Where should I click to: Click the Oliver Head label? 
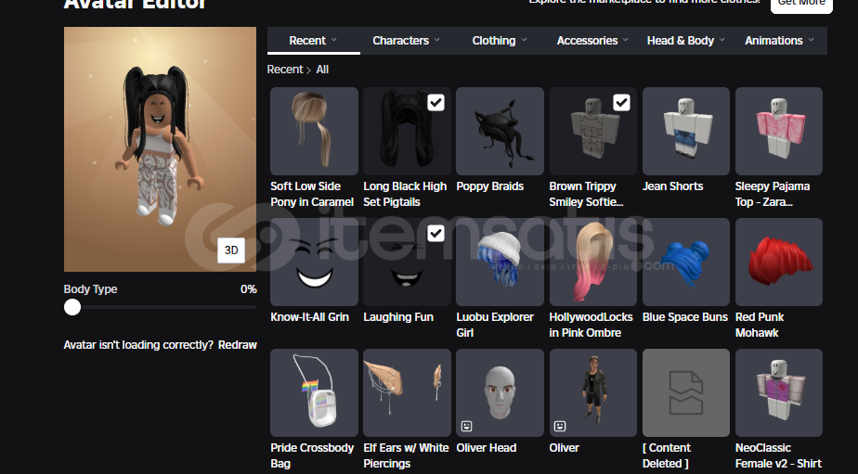tap(487, 448)
